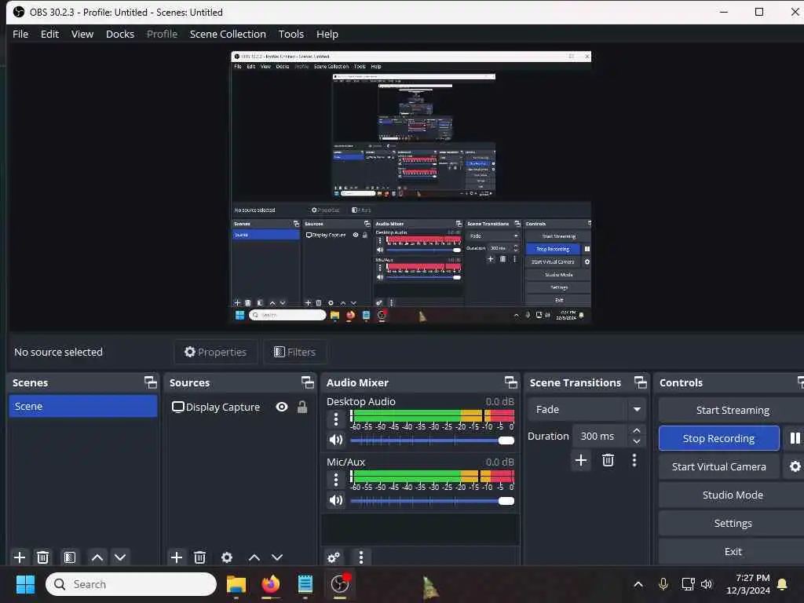Click the Display Capture monitor icon
The image size is (804, 603).
click(x=178, y=407)
